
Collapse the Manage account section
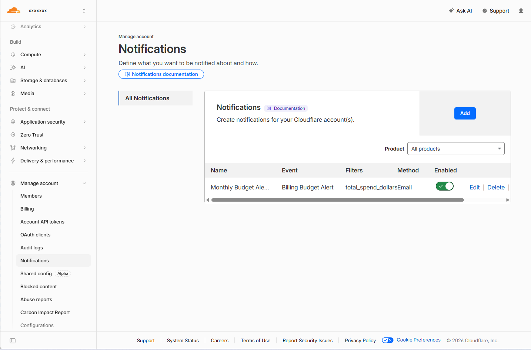[84, 184]
